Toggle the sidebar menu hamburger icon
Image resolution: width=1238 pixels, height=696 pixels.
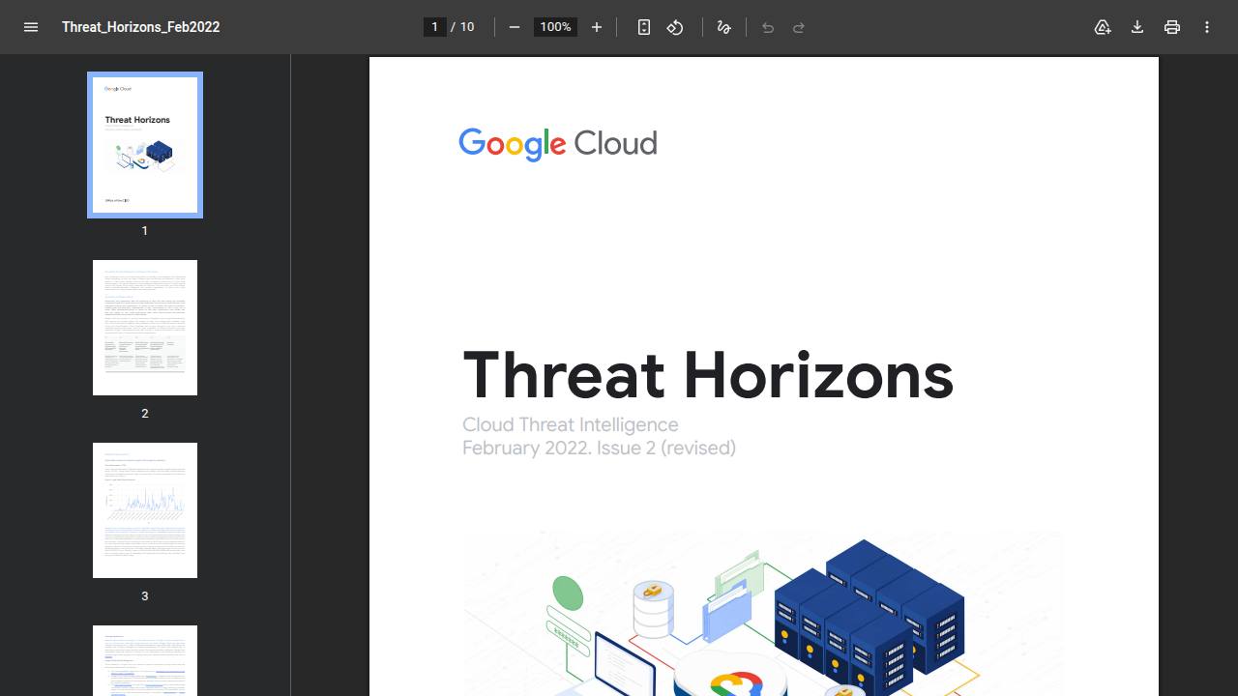(31, 27)
